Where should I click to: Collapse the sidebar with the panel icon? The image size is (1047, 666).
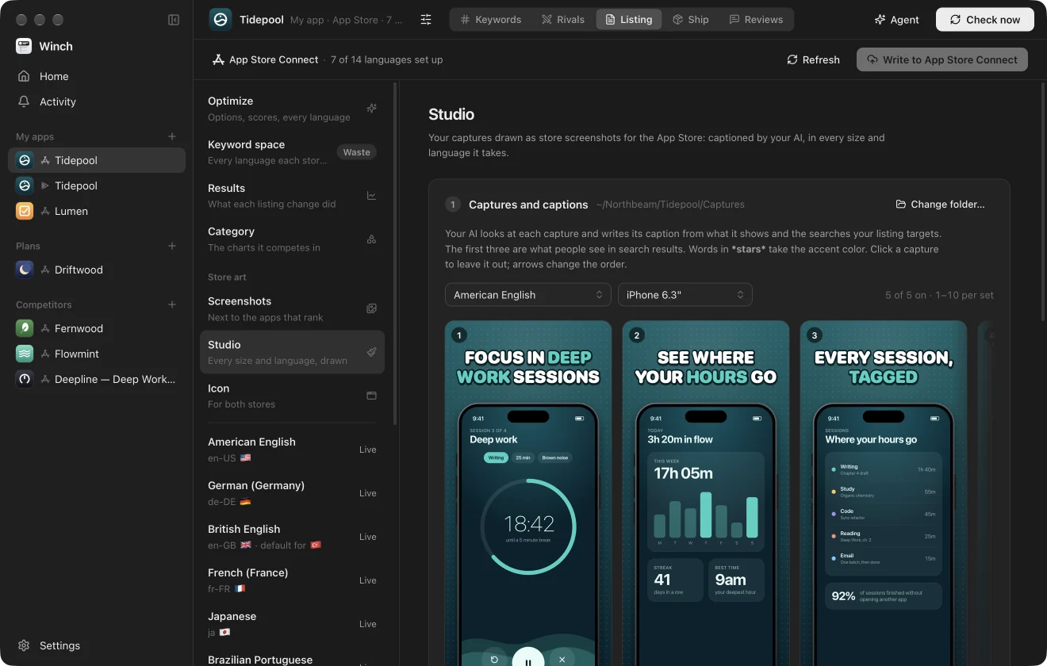pyautogui.click(x=174, y=20)
